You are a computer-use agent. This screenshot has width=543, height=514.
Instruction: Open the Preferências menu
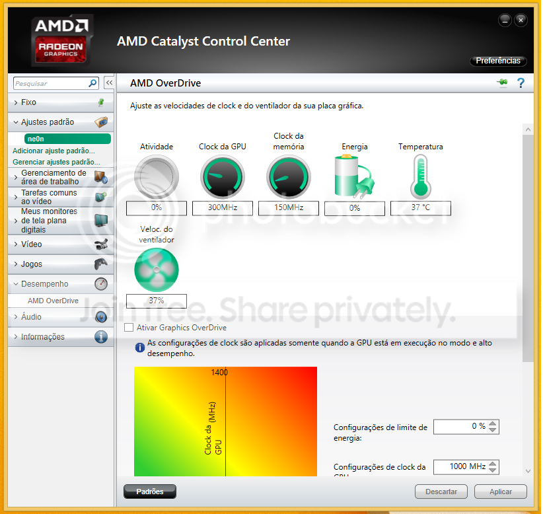(x=498, y=61)
